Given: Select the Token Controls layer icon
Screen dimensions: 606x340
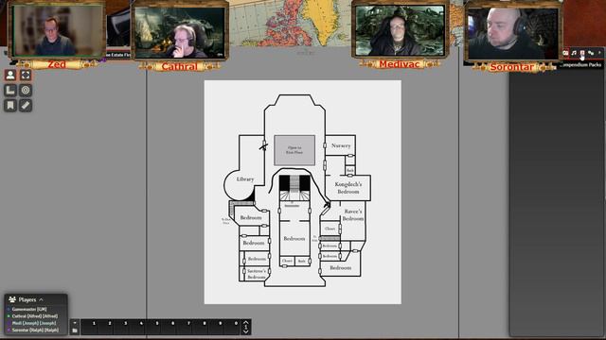Looking at the screenshot, I should tap(10, 75).
